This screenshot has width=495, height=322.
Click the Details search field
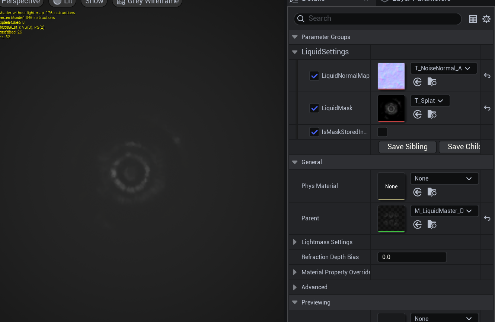tap(378, 19)
